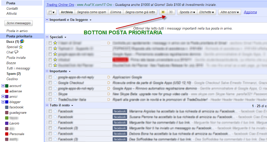Click importance marker on TradeDoubler Italia row
This screenshot has height=142, width=267.
[x=109, y=100]
